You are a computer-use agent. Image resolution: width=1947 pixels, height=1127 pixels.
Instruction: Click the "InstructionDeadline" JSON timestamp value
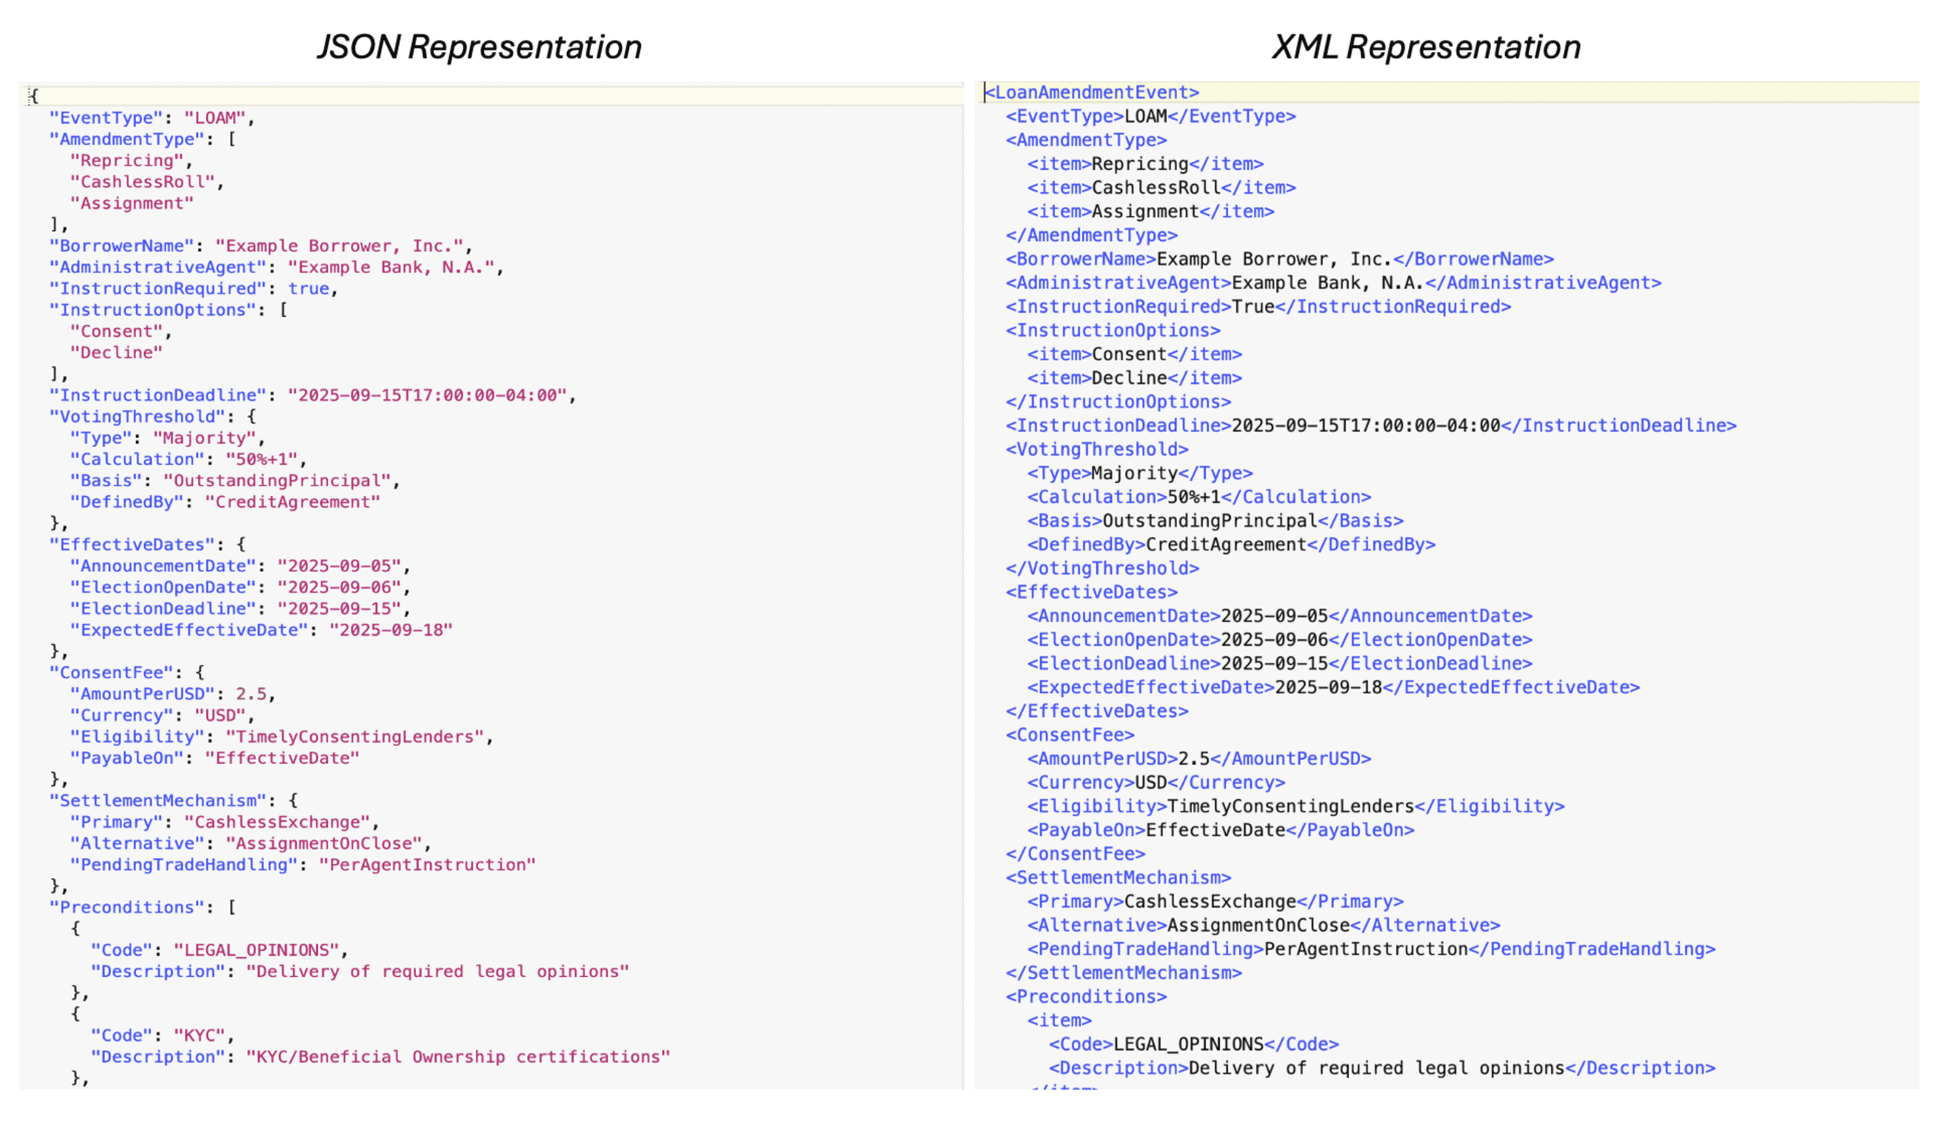(x=427, y=395)
